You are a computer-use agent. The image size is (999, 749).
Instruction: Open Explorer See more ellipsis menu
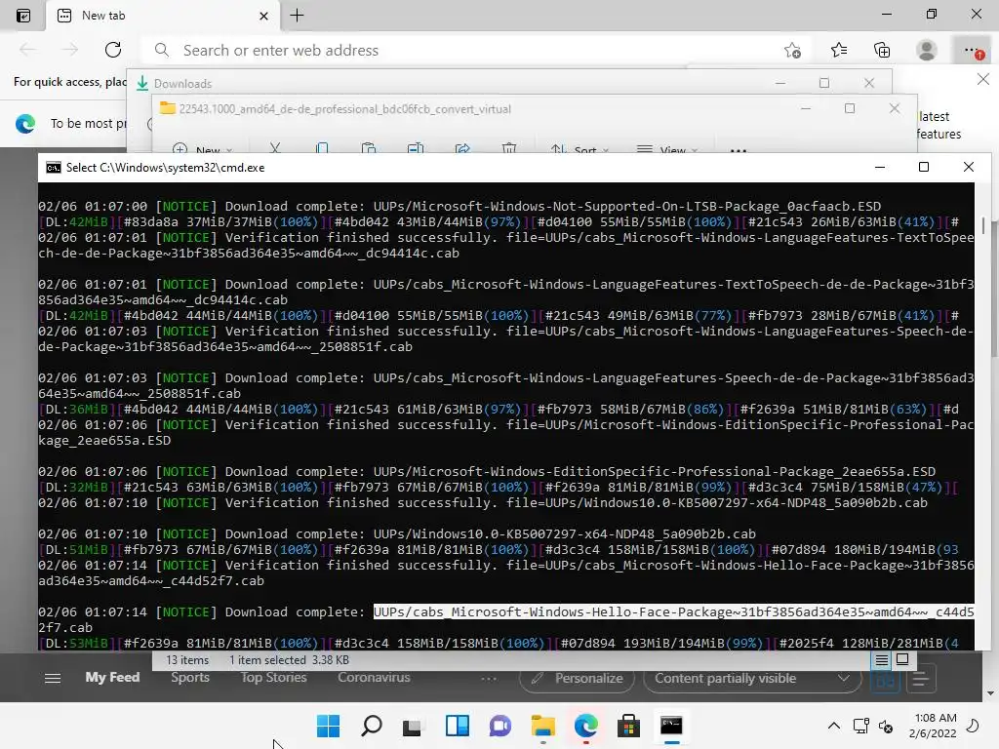coord(739,150)
